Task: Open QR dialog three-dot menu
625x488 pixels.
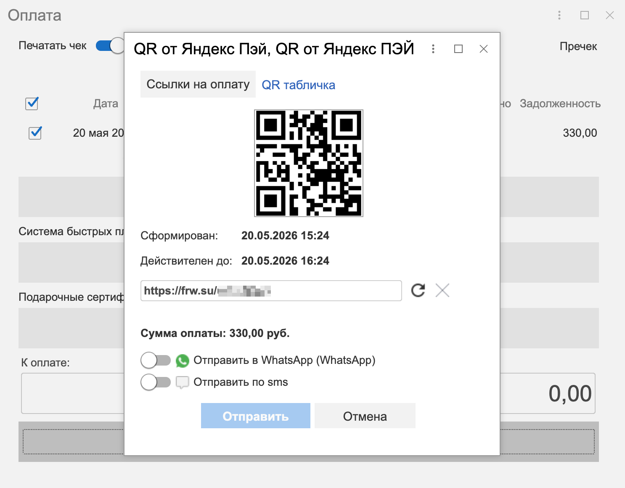Action: click(433, 49)
